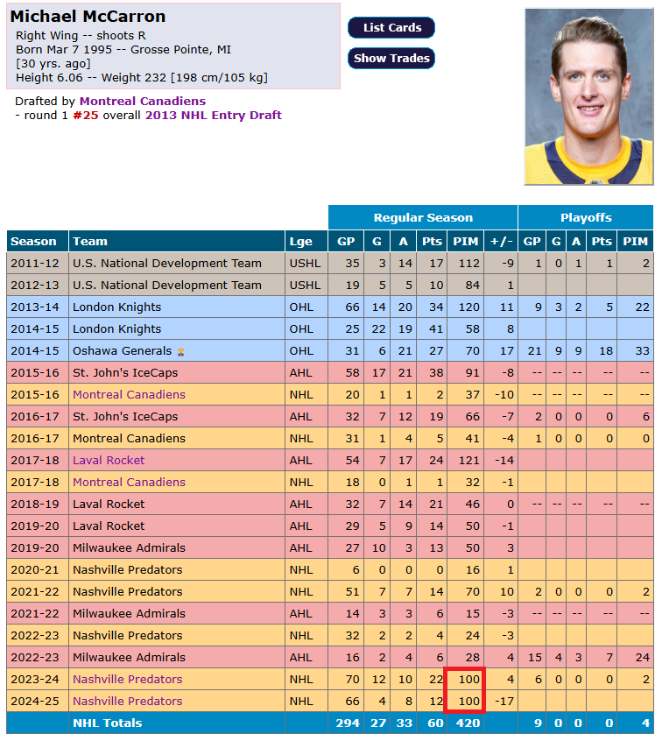
Task: Click the 2014-15 London Knights goals value 22
Action: click(x=378, y=329)
